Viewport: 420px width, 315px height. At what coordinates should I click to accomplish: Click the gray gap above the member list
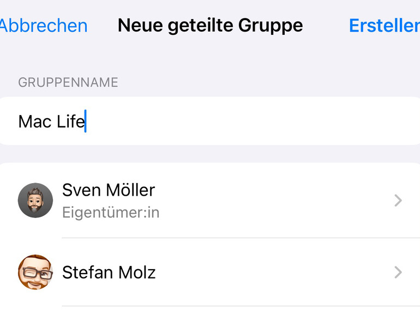[x=210, y=154]
